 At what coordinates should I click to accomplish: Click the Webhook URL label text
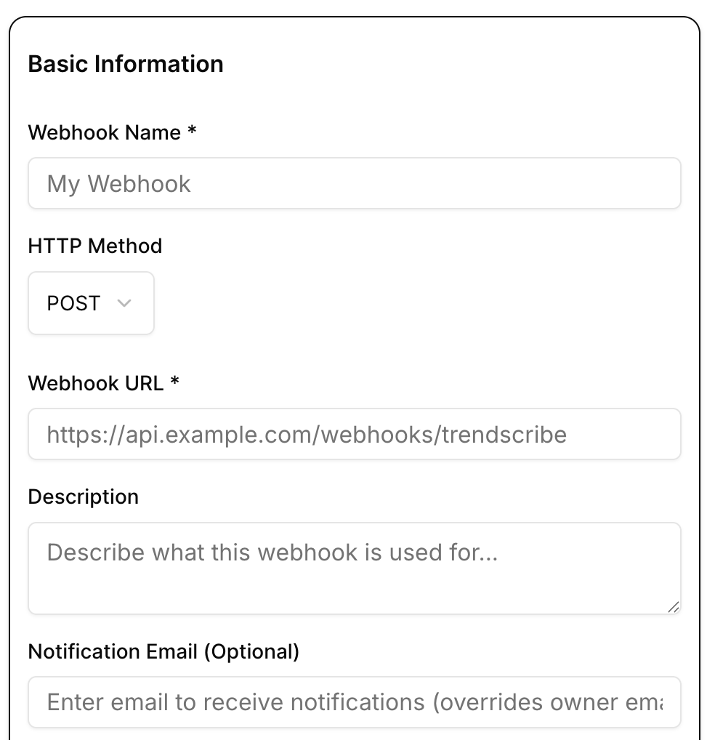point(95,383)
